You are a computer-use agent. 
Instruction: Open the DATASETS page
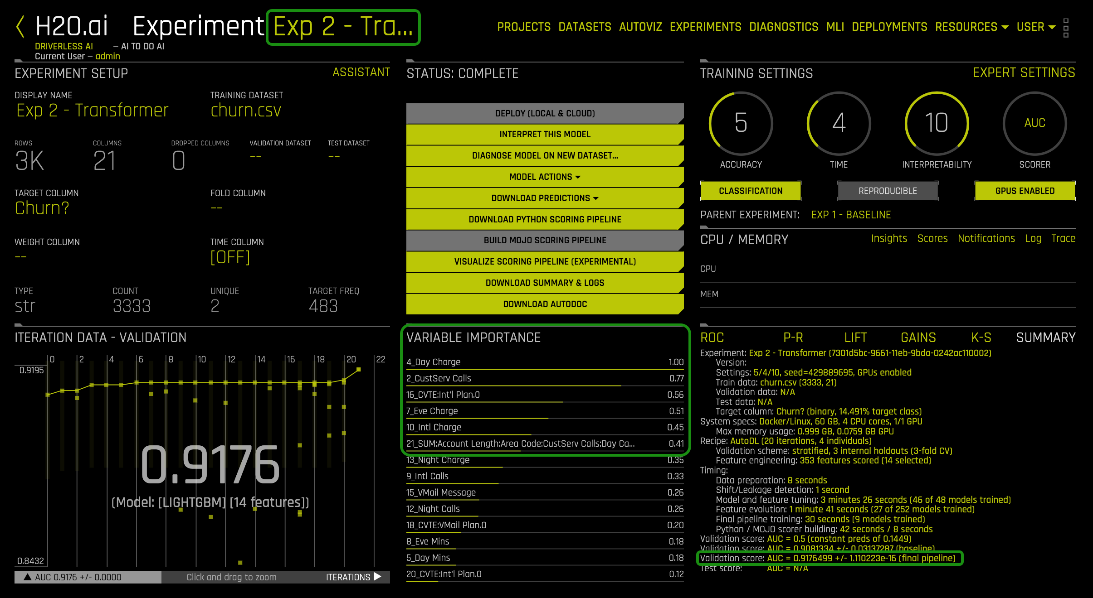click(x=585, y=27)
